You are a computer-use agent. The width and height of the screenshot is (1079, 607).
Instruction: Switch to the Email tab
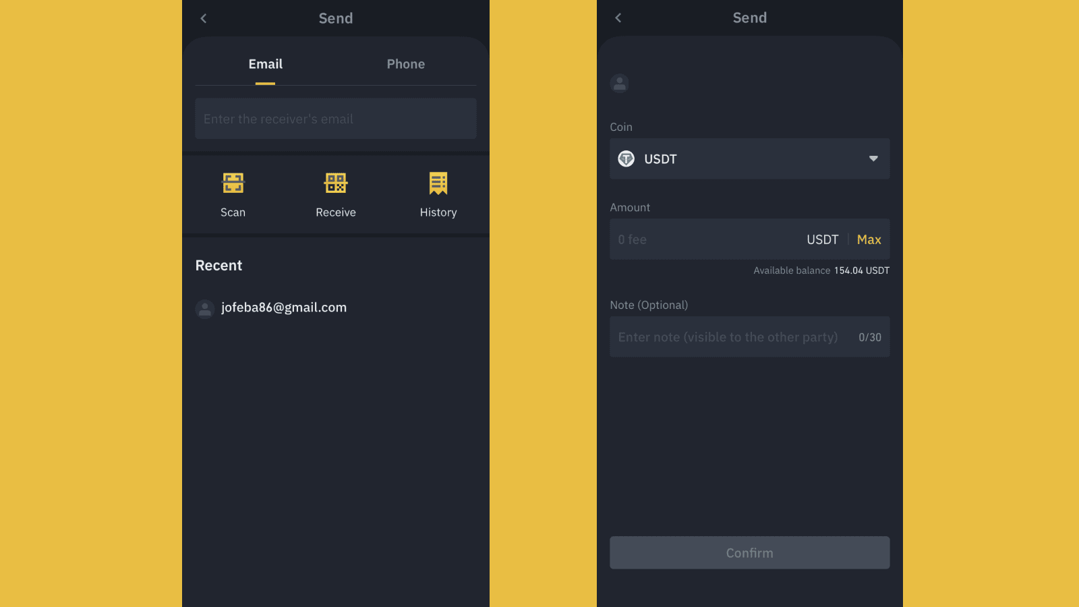point(266,64)
